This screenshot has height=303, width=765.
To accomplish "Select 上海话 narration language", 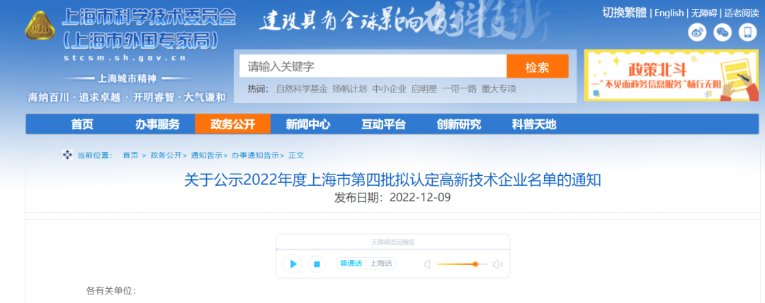I will [381, 263].
